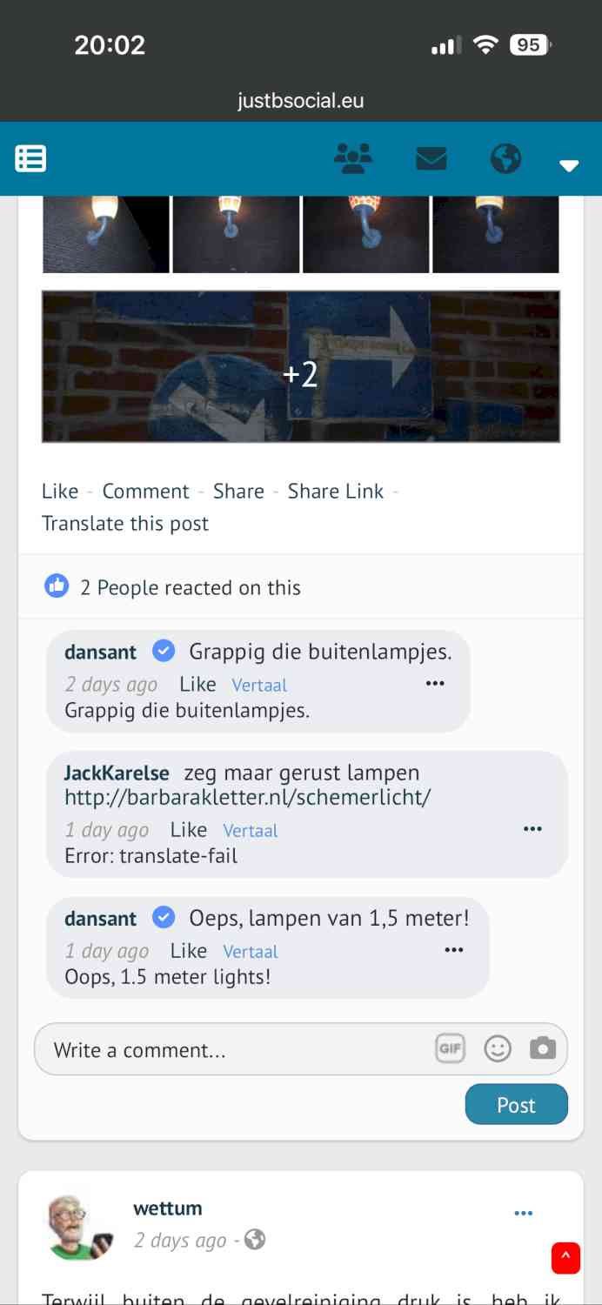
Task: Click the Post comment button
Action: [x=517, y=1104]
